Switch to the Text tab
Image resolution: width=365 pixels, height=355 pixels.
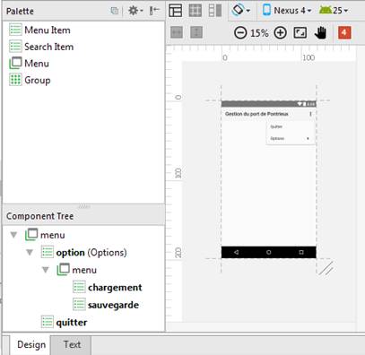pos(72,344)
